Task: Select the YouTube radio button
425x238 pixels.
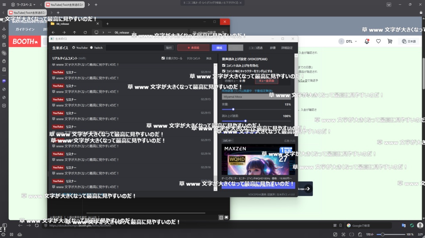Action: tap(73, 48)
